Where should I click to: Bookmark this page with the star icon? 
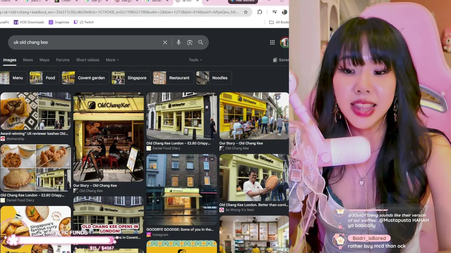[246, 12]
